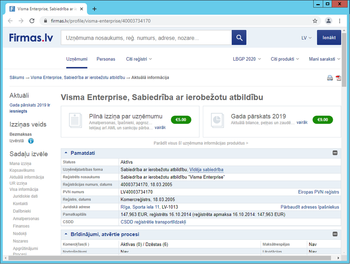
Task: Select Izvērstā report type
Action: (x=16, y=141)
